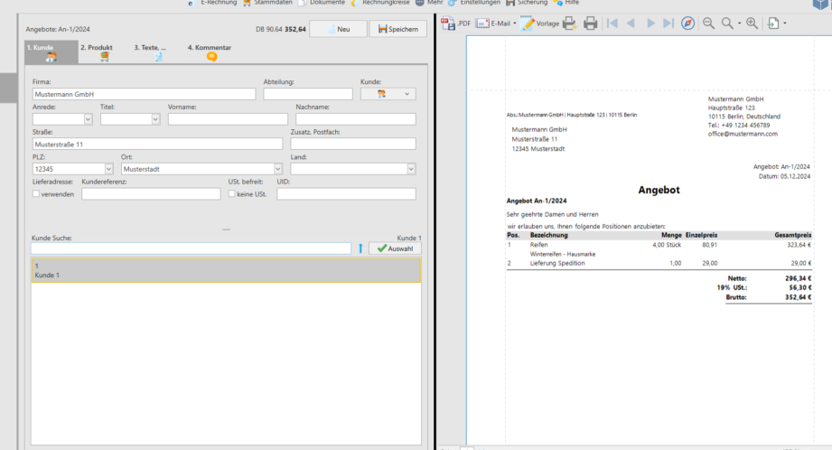Click the compass navigation icon
Image resolution: width=832 pixels, height=450 pixels.
click(688, 23)
